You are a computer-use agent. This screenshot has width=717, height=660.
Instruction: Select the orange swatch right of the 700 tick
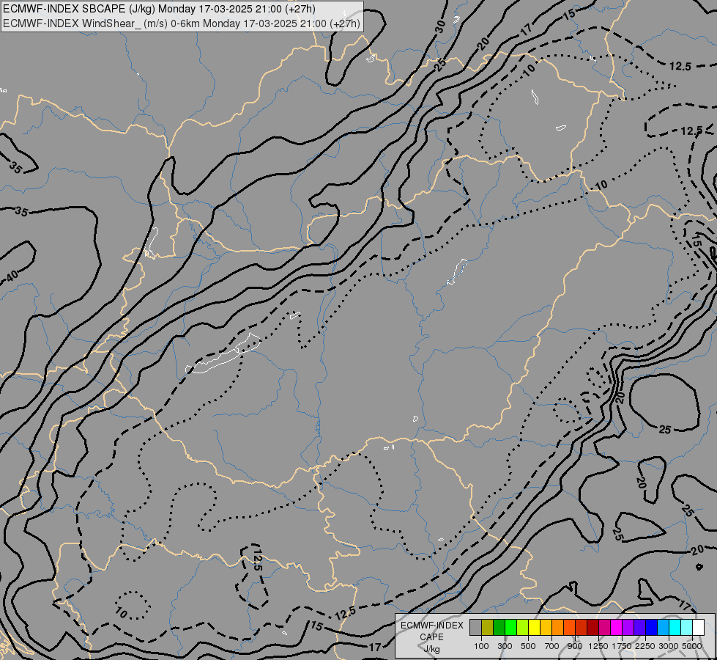[x=558, y=627]
